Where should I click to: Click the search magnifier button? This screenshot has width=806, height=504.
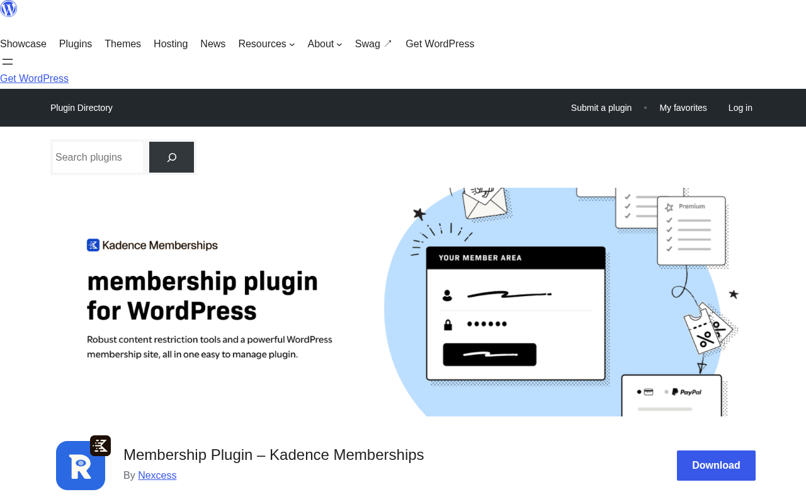click(171, 157)
